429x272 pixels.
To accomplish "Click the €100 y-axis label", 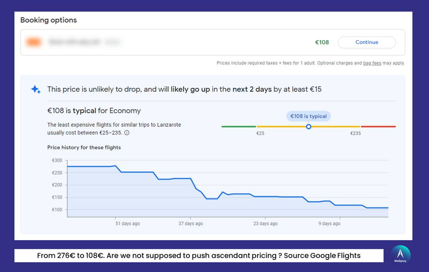I will [57, 210].
